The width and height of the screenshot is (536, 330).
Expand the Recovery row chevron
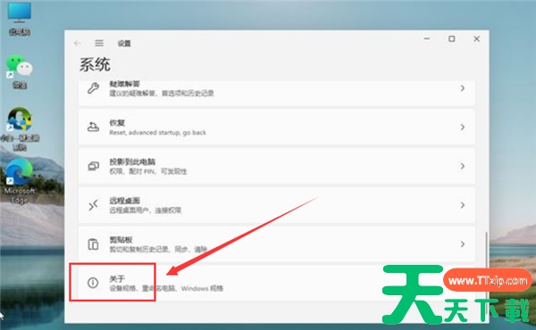tap(463, 127)
